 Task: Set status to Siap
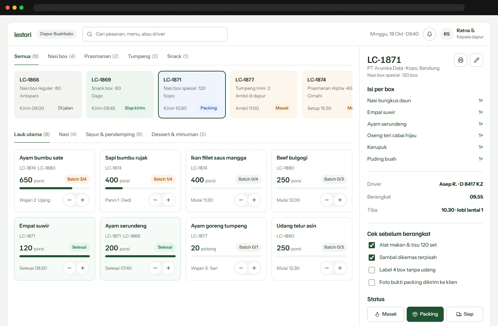(x=465, y=314)
